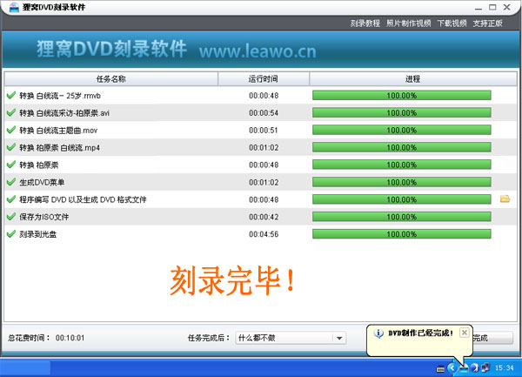
Task: Click green checkmark beside 转换 柏原崇 row
Action: click(x=11, y=165)
